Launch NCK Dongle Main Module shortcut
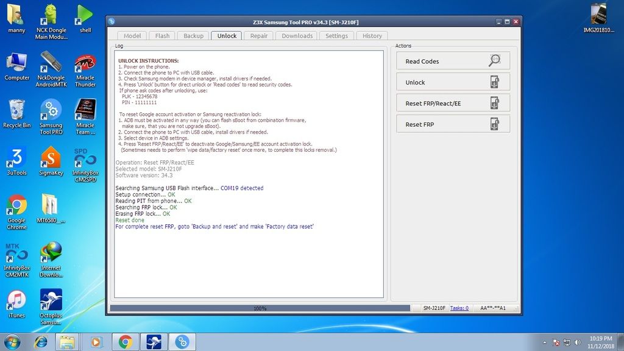 pyautogui.click(x=51, y=21)
